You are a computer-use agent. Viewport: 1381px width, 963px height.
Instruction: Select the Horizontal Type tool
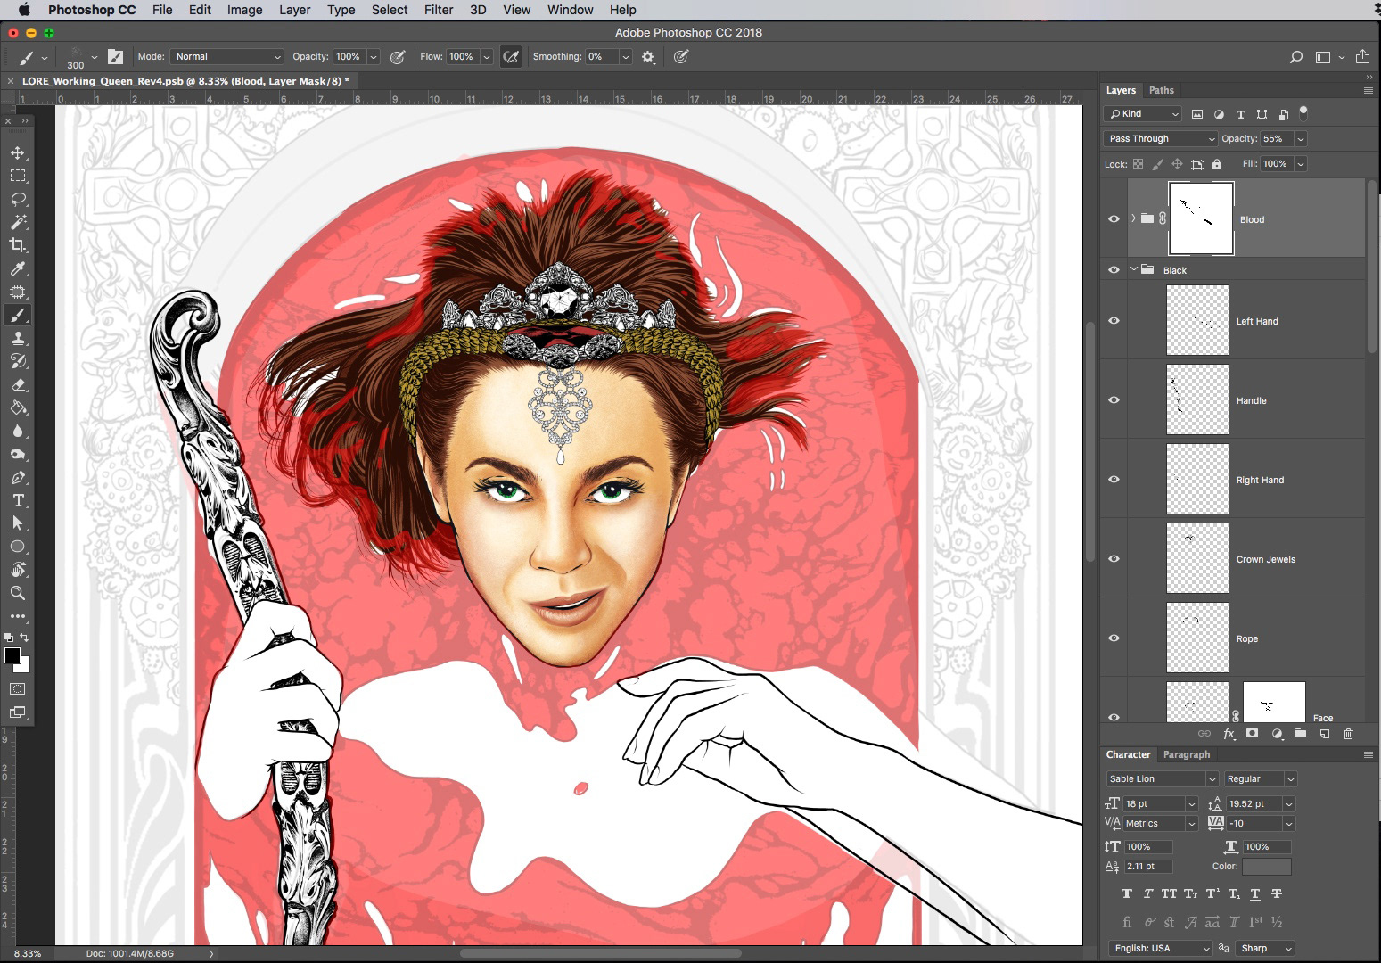[18, 500]
